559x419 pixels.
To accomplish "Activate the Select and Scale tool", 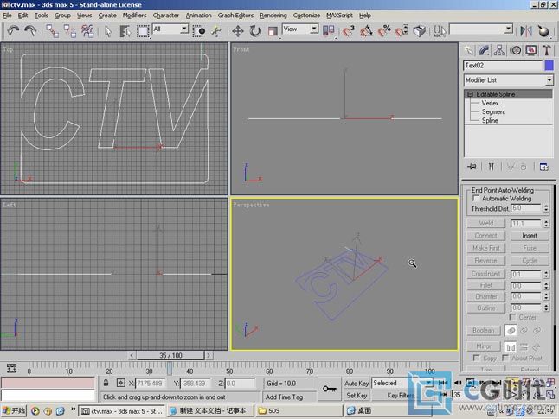I will tap(273, 31).
